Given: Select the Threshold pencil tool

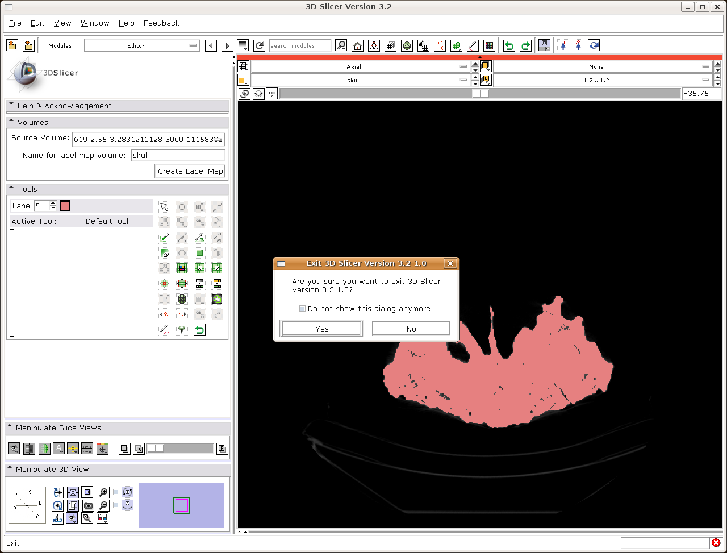Looking at the screenshot, I should [x=199, y=237].
